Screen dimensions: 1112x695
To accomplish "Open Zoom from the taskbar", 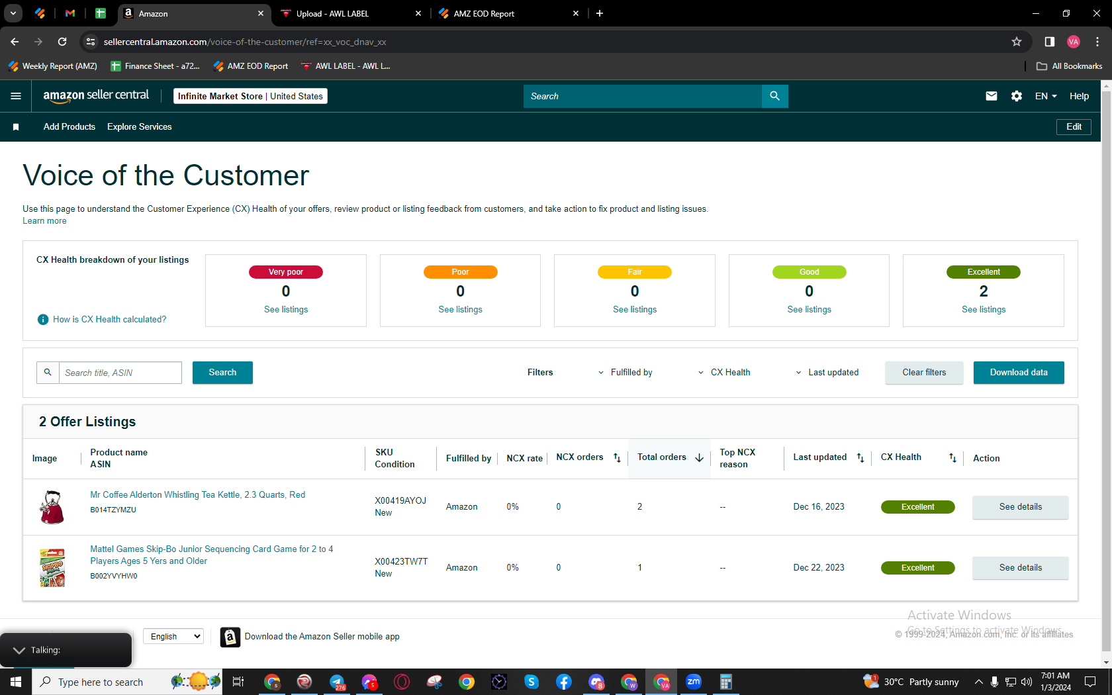I will coord(694,682).
